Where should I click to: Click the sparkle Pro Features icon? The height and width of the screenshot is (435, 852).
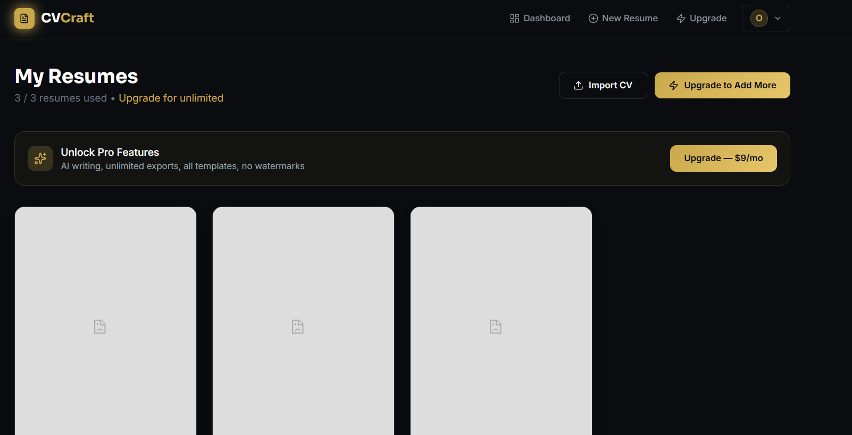(40, 158)
